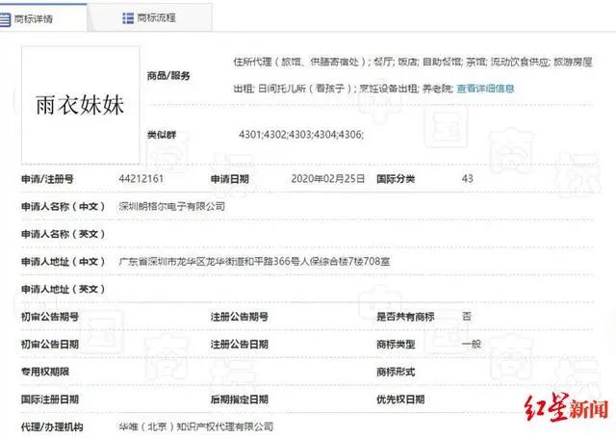Click the shared trademark value 否
This screenshot has height=438, width=616.
coord(467,316)
